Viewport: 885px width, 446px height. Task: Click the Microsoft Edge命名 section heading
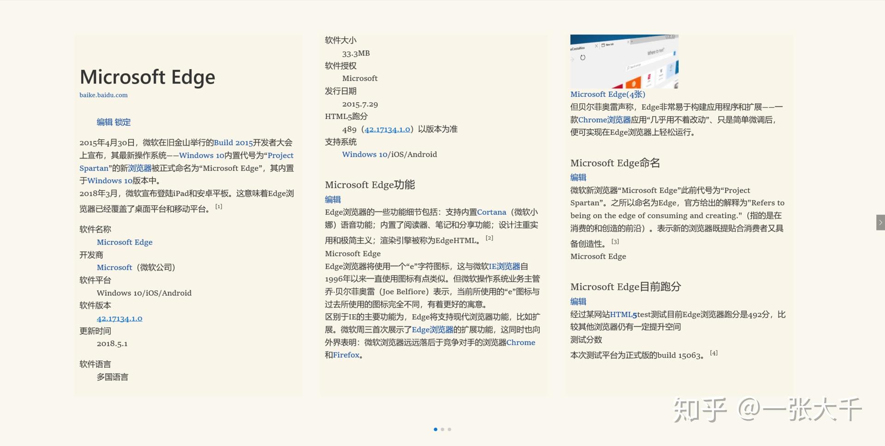615,163
